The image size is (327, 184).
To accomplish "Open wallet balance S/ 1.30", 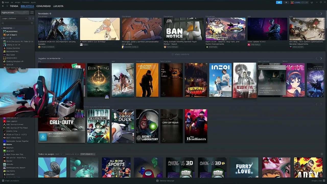I will pos(305,2).
